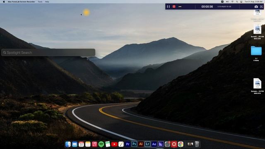Open the red screen recorder dock icon
265x149 pixels.
(174, 144)
